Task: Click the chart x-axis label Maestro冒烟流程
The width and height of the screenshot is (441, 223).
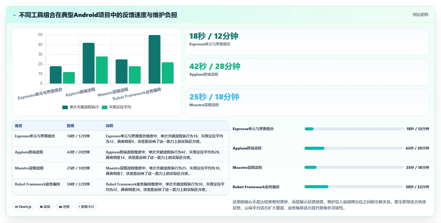Action: pyautogui.click(x=113, y=92)
